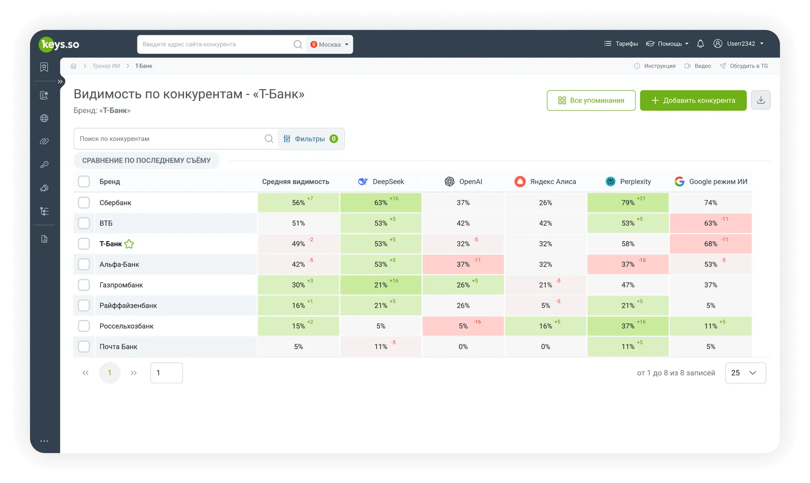Check the Альфа-Банк row checkbox
The image size is (810, 483).
pyautogui.click(x=84, y=264)
